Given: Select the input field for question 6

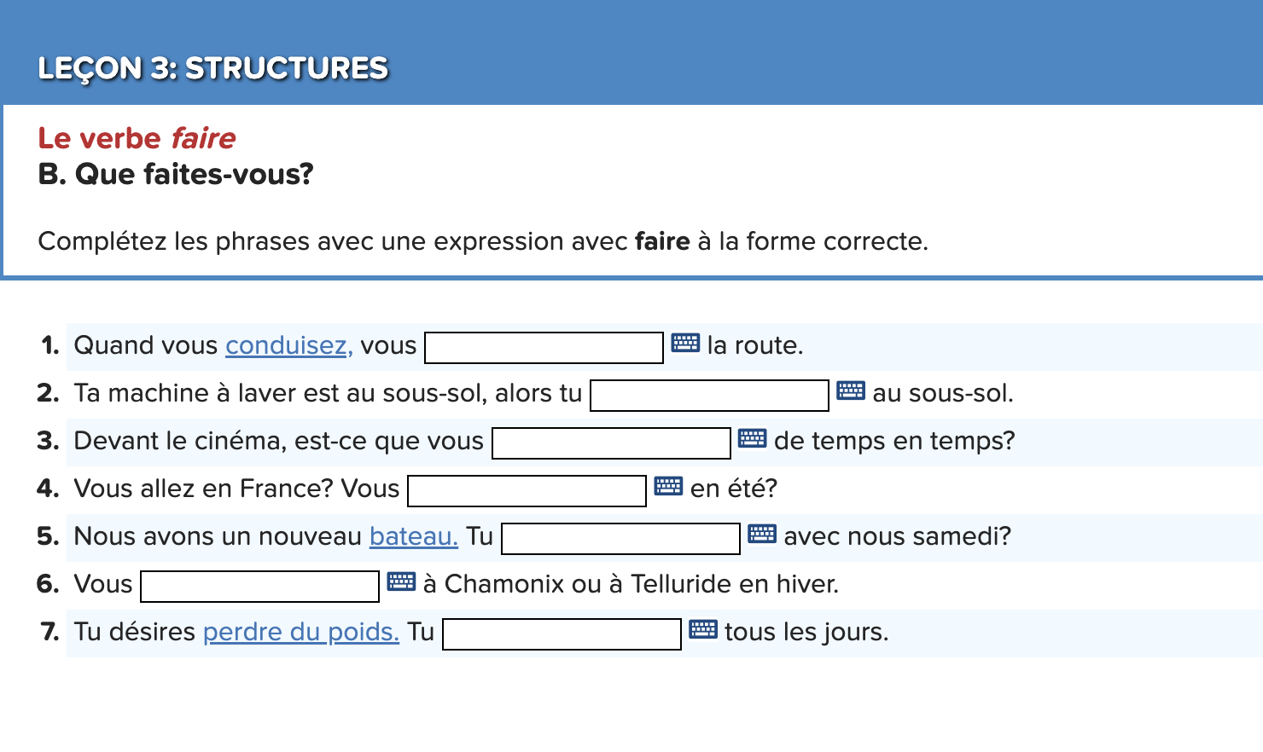Looking at the screenshot, I should 259,586.
